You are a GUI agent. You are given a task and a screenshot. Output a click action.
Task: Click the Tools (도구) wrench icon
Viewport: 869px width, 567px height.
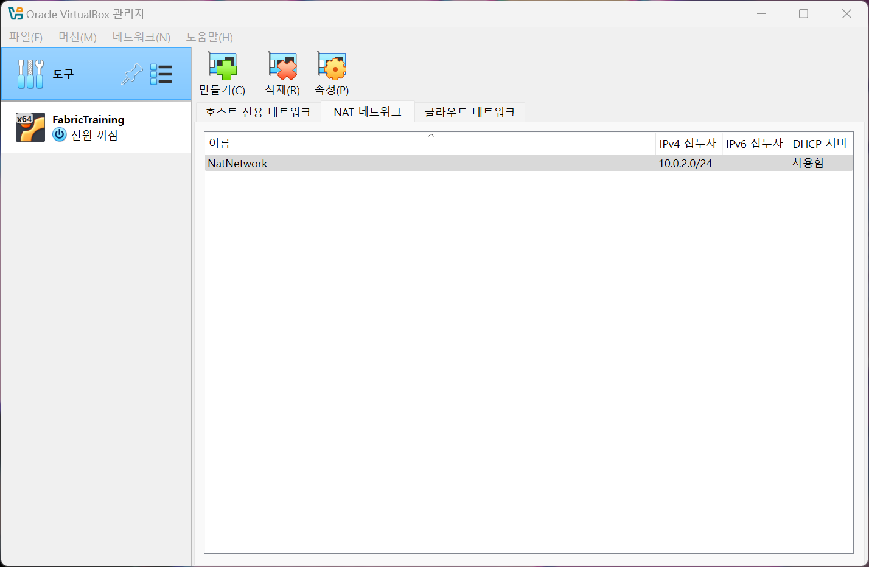[30, 74]
